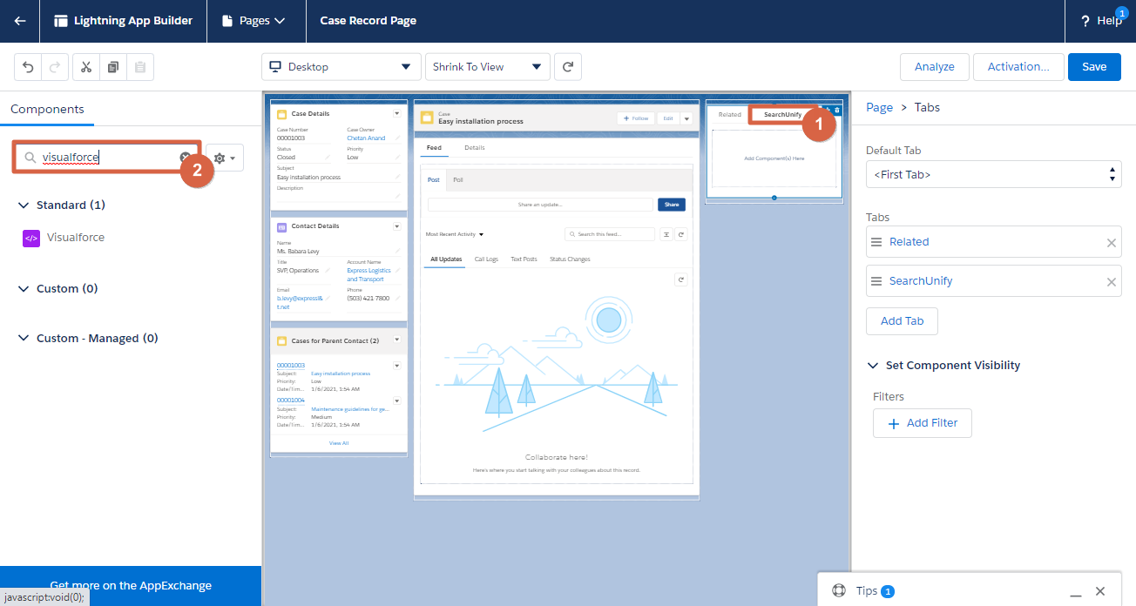Open the components gear settings menu
The image size is (1136, 606).
225,158
